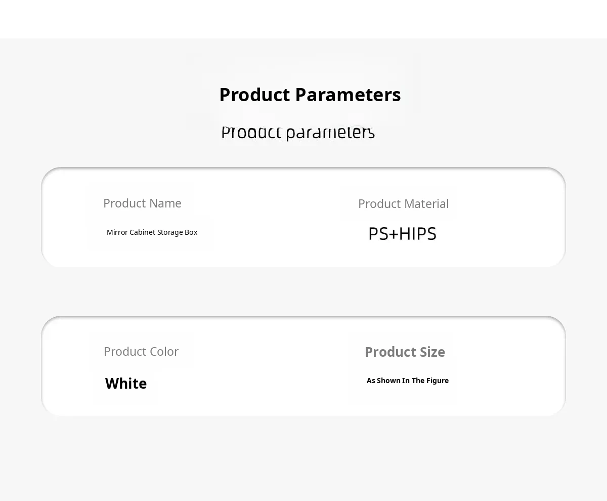Click the "Mirror Cabinet Storage Box" text
This screenshot has width=607, height=501.
(152, 232)
